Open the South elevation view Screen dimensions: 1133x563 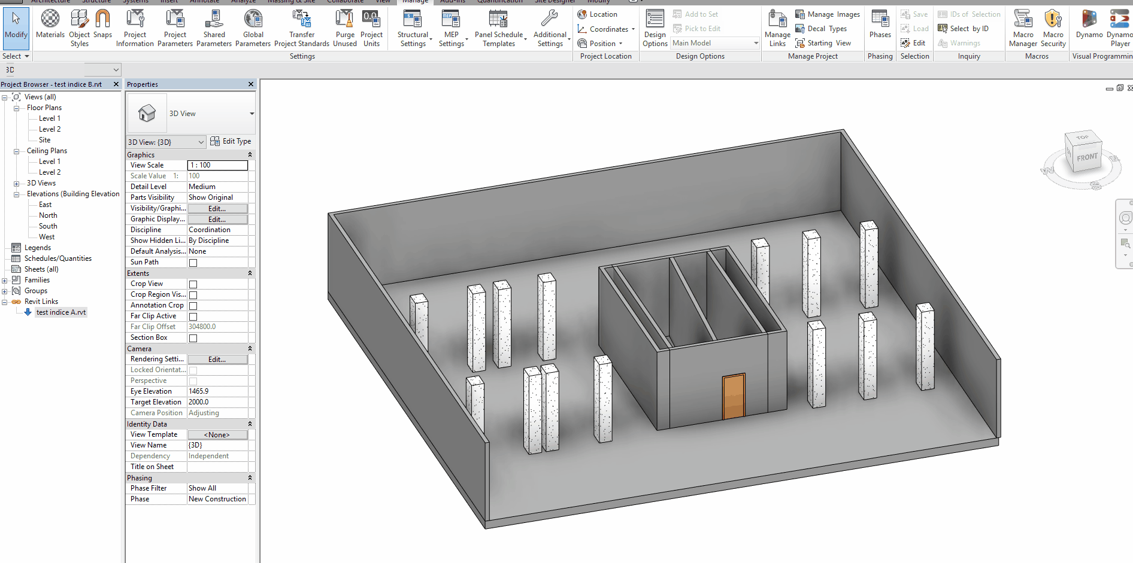coord(48,226)
